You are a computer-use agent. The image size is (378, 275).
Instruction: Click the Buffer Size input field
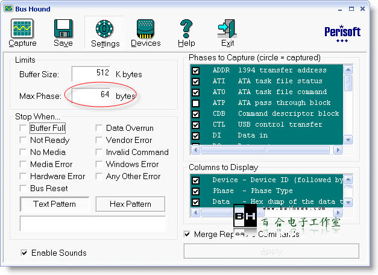coord(92,74)
